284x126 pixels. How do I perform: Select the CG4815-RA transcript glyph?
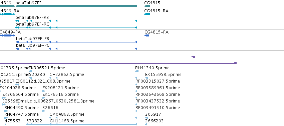click(x=147, y=14)
